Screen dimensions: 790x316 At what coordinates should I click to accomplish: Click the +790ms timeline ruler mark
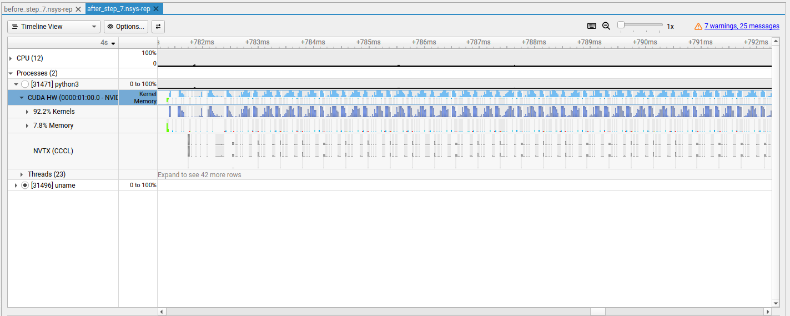pos(645,42)
